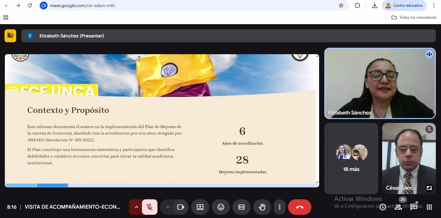Open the Todos los marcadores bookmarks folder
The width and height of the screenshot is (441, 218).
(x=414, y=17)
